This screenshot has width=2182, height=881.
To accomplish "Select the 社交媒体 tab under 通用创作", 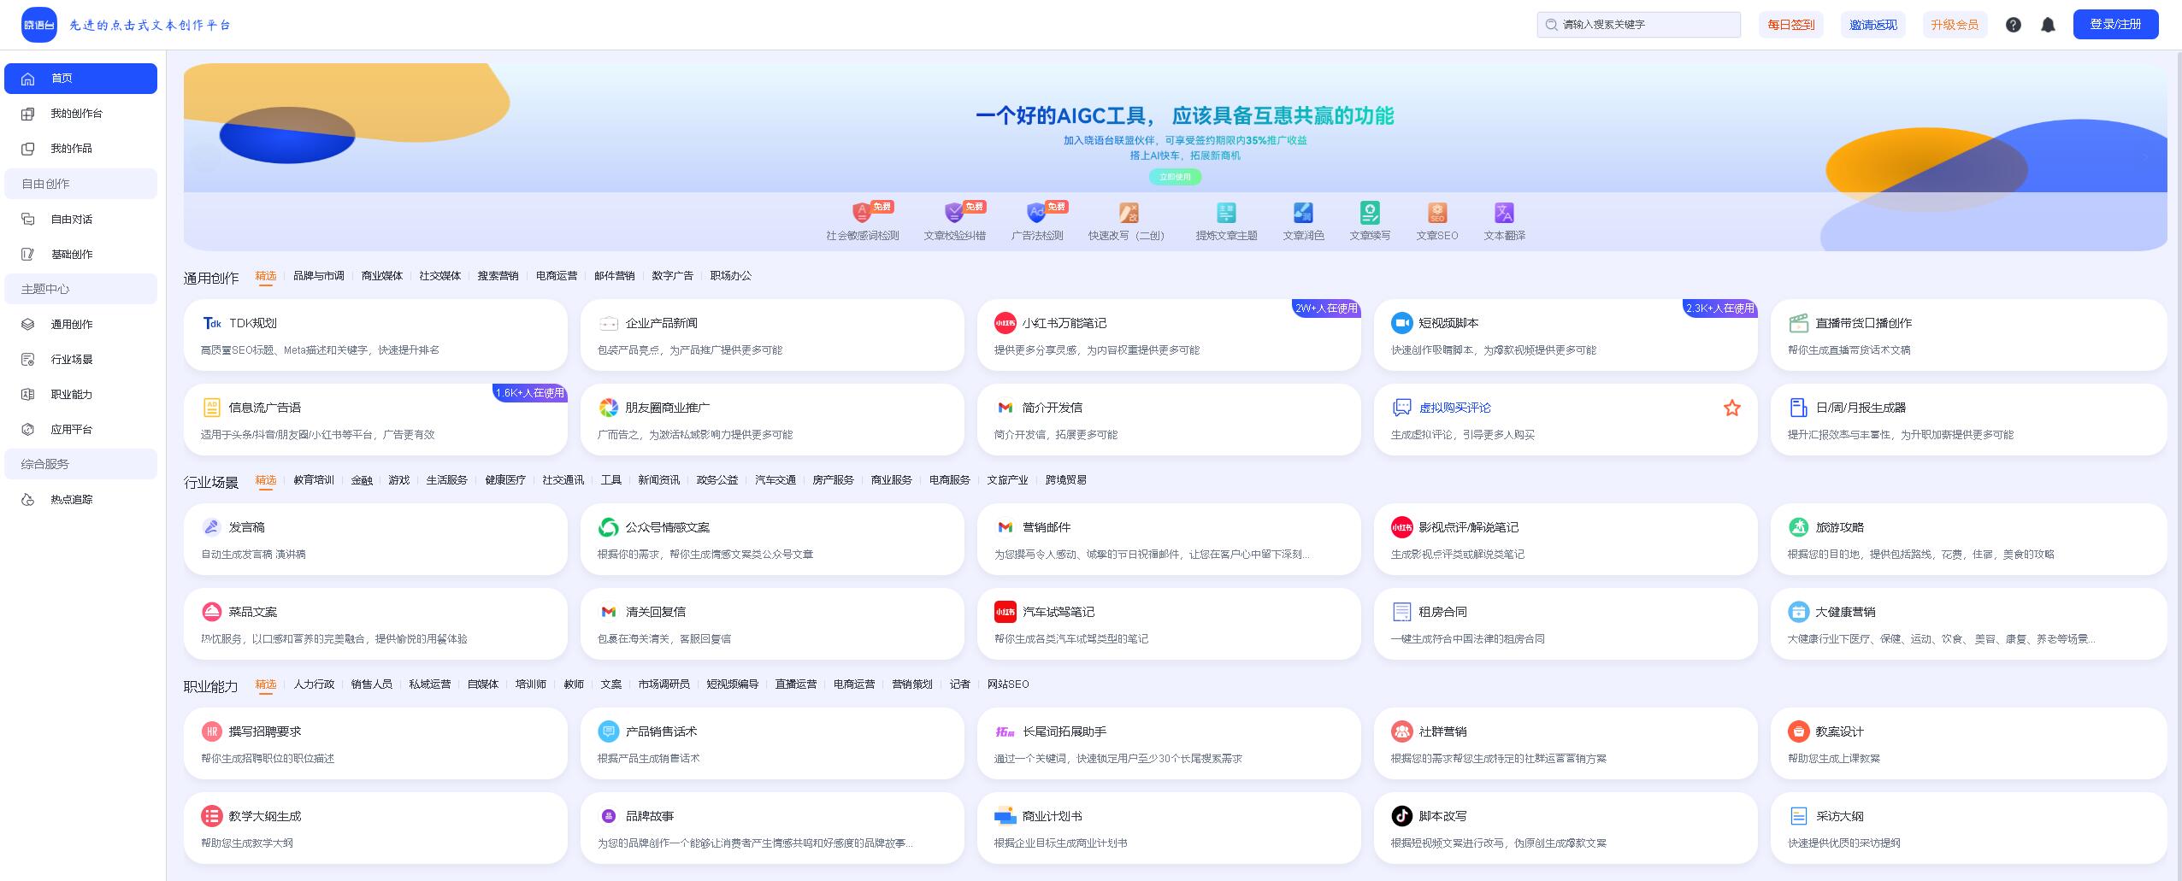I will point(439,276).
